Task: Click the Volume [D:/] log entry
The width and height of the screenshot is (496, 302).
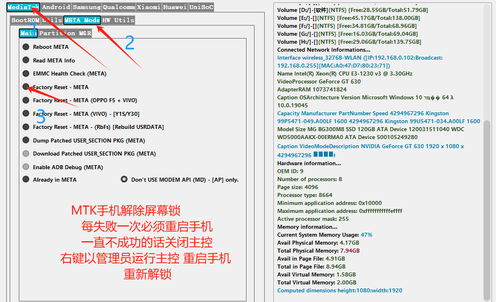Action: pyautogui.click(x=353, y=10)
